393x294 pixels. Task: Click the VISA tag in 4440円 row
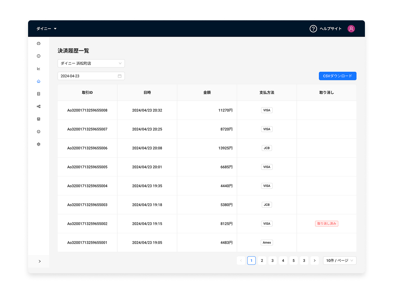click(267, 186)
